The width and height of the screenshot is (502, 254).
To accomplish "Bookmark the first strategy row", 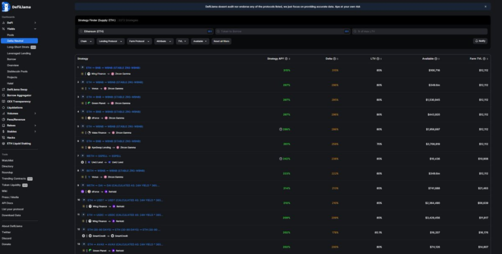I will click(x=83, y=68).
